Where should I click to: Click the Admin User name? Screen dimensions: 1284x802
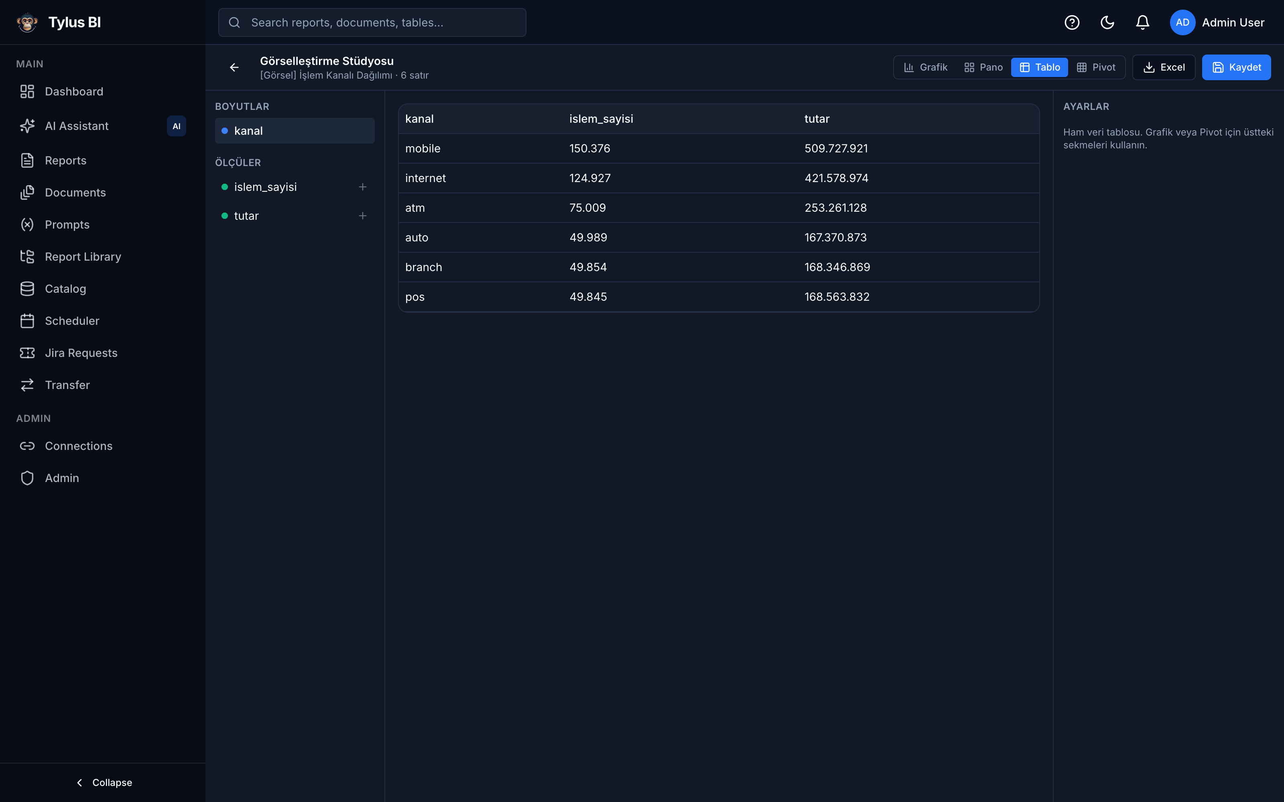tap(1233, 22)
